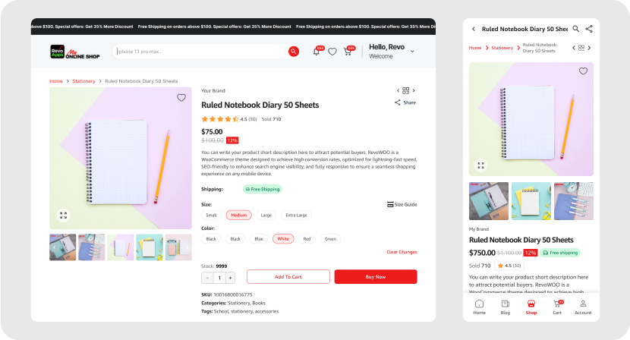This screenshot has width=630, height=340.
Task: Open Blog tab in mobile bottom bar
Action: (506, 307)
